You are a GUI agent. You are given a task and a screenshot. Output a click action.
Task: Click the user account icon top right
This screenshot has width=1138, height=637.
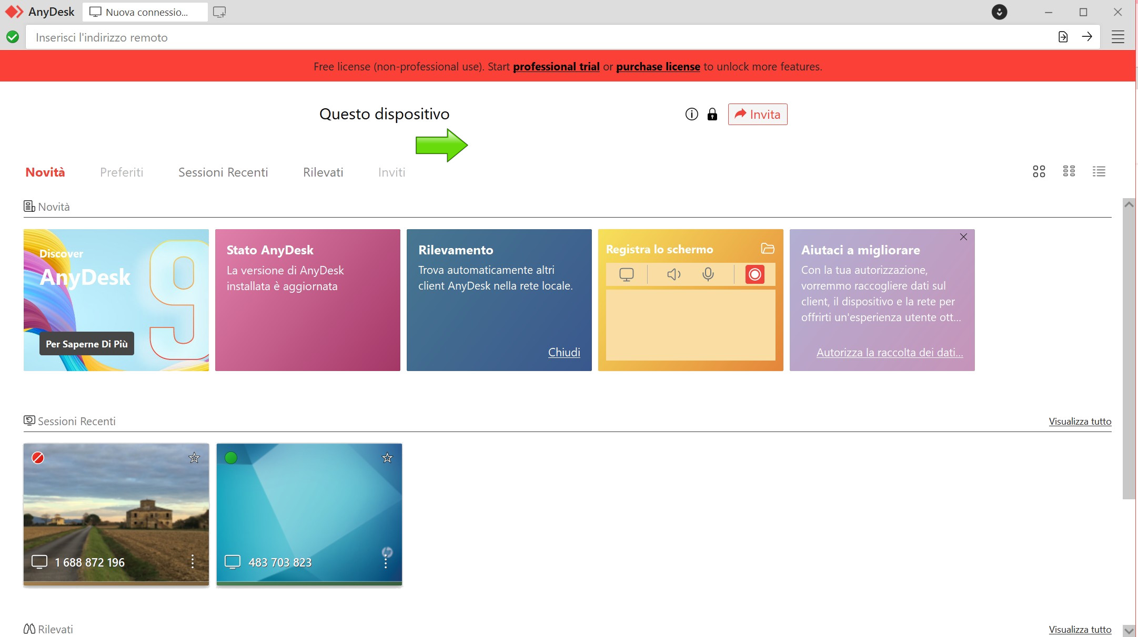click(999, 12)
